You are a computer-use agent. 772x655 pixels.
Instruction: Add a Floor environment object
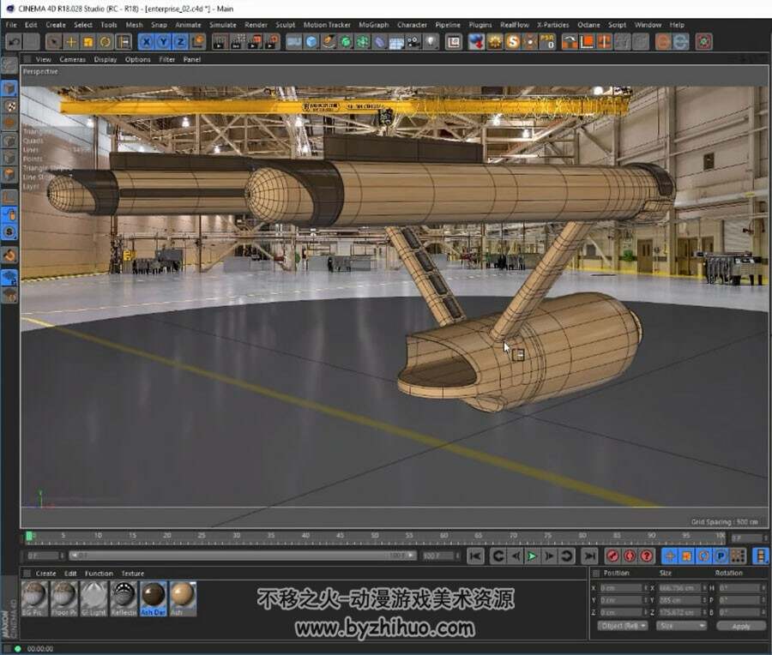(x=396, y=42)
